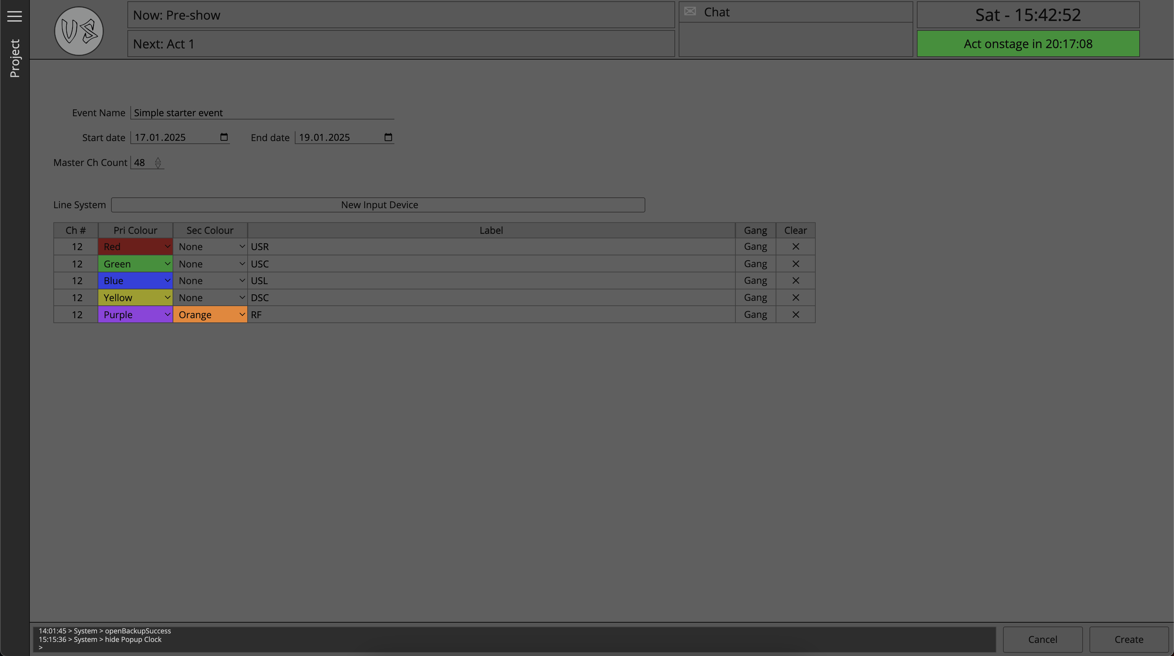Adjust the Master Ch Count stepper arrows

pos(158,163)
